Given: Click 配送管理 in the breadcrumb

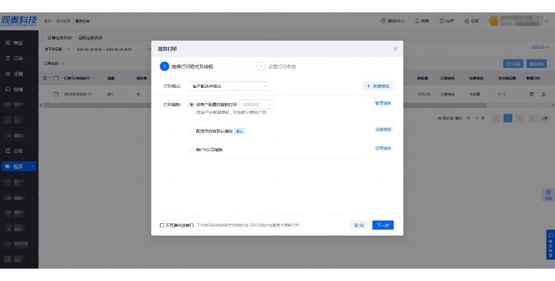Looking at the screenshot, I should click(x=63, y=21).
